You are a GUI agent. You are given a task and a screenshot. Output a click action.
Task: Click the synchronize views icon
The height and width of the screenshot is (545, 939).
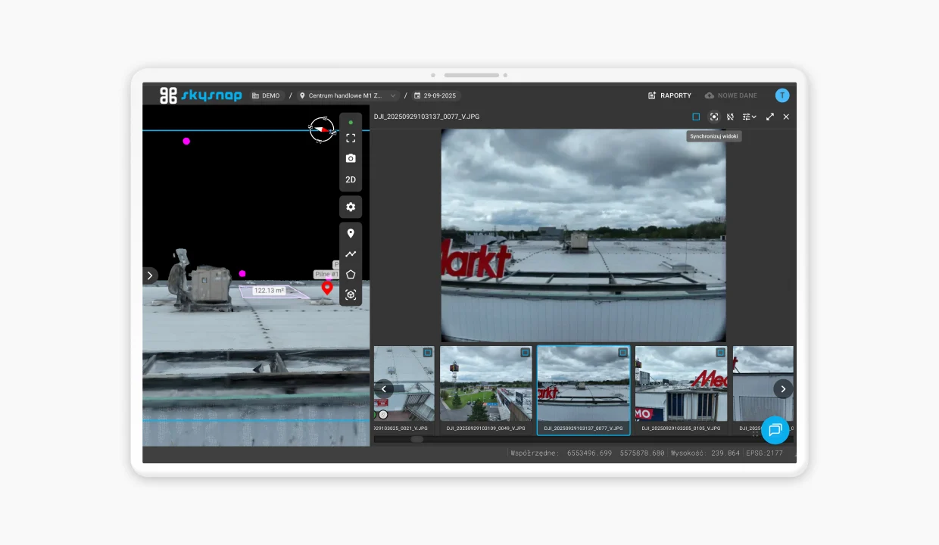(x=714, y=117)
